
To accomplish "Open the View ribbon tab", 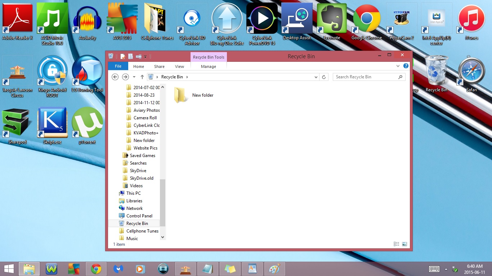I will point(179,66).
